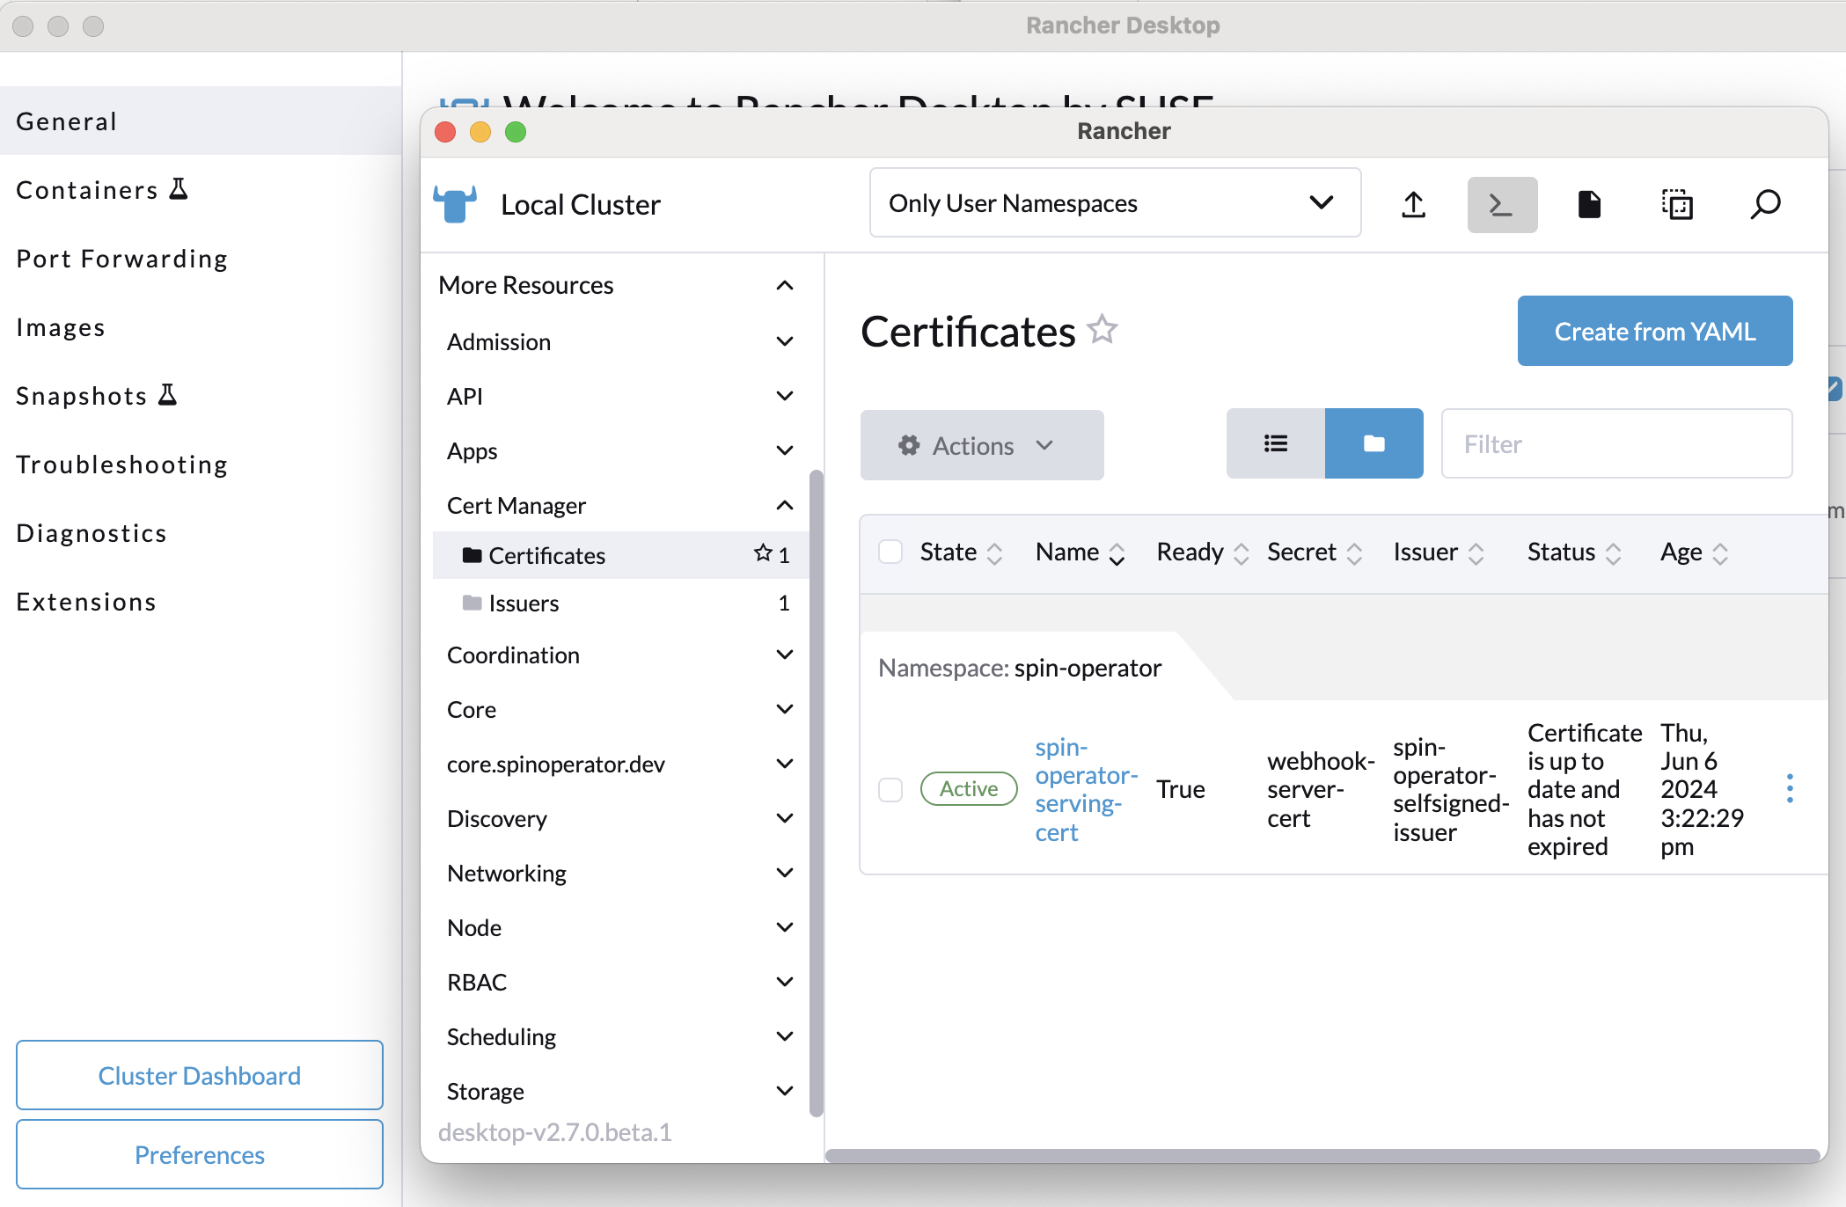Select Issuers in the sidebar tree
Viewport: 1846px width, 1207px height.
coord(620,603)
